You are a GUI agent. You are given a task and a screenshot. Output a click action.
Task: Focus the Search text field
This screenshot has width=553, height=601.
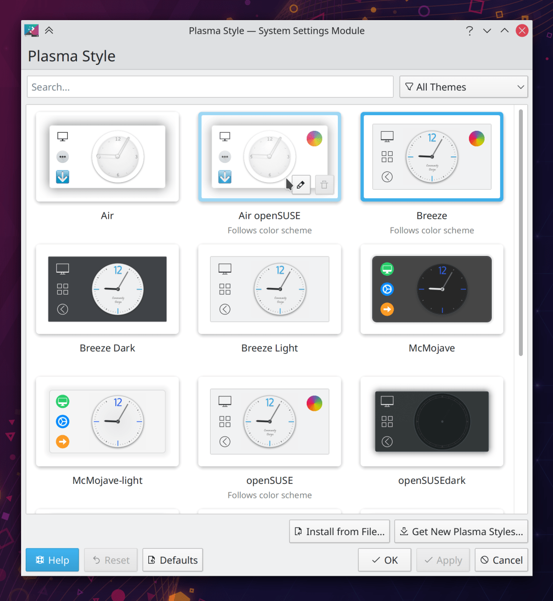click(x=210, y=87)
